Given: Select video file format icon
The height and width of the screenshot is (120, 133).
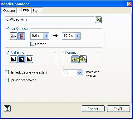Looking at the screenshot, I should click(x=75, y=59).
